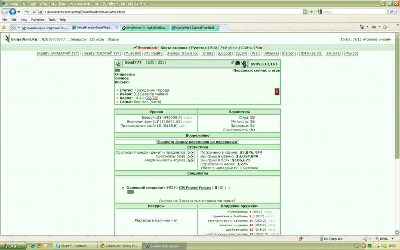This screenshot has height=250, width=400.
Task: Open the Favorites Center star icon
Action: click(4, 27)
